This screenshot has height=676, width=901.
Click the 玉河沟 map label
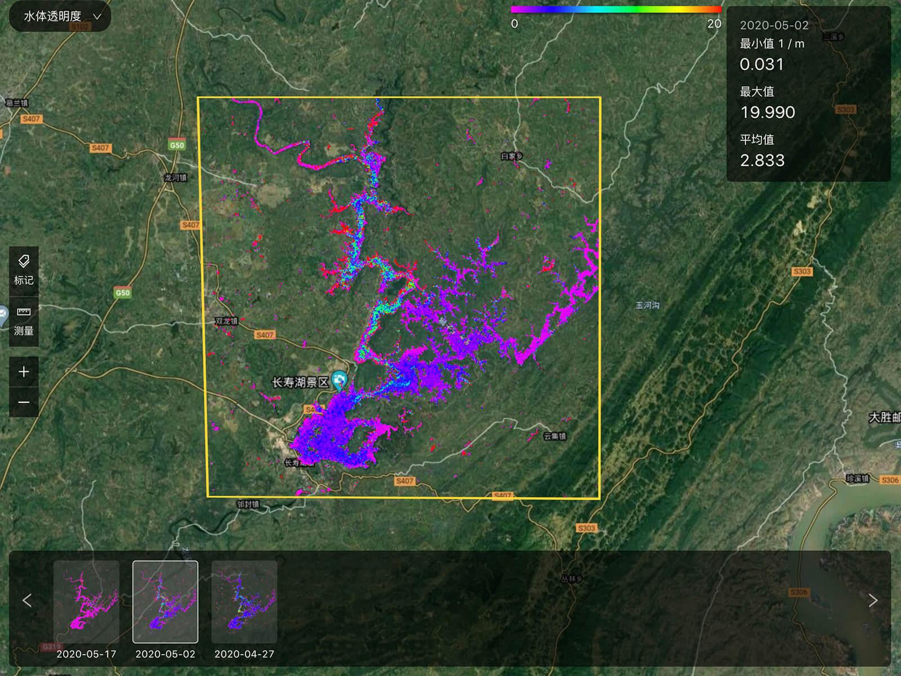tap(648, 305)
